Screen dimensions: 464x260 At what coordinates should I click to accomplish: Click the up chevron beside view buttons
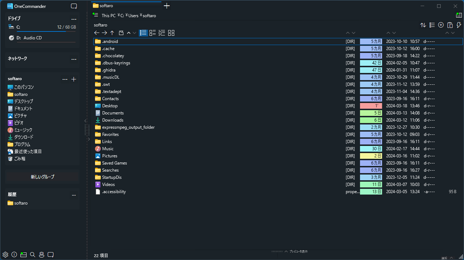[x=129, y=33]
